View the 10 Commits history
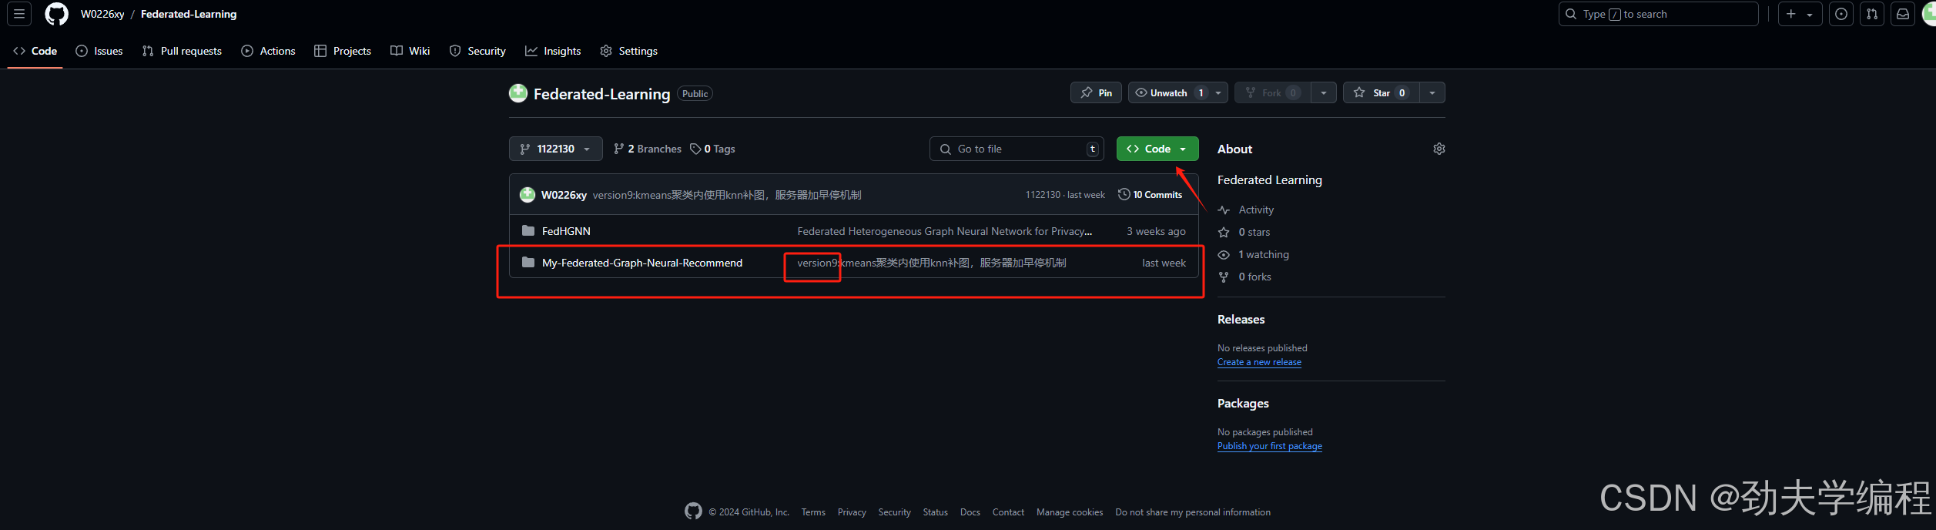Image resolution: width=1936 pixels, height=530 pixels. 1150,194
